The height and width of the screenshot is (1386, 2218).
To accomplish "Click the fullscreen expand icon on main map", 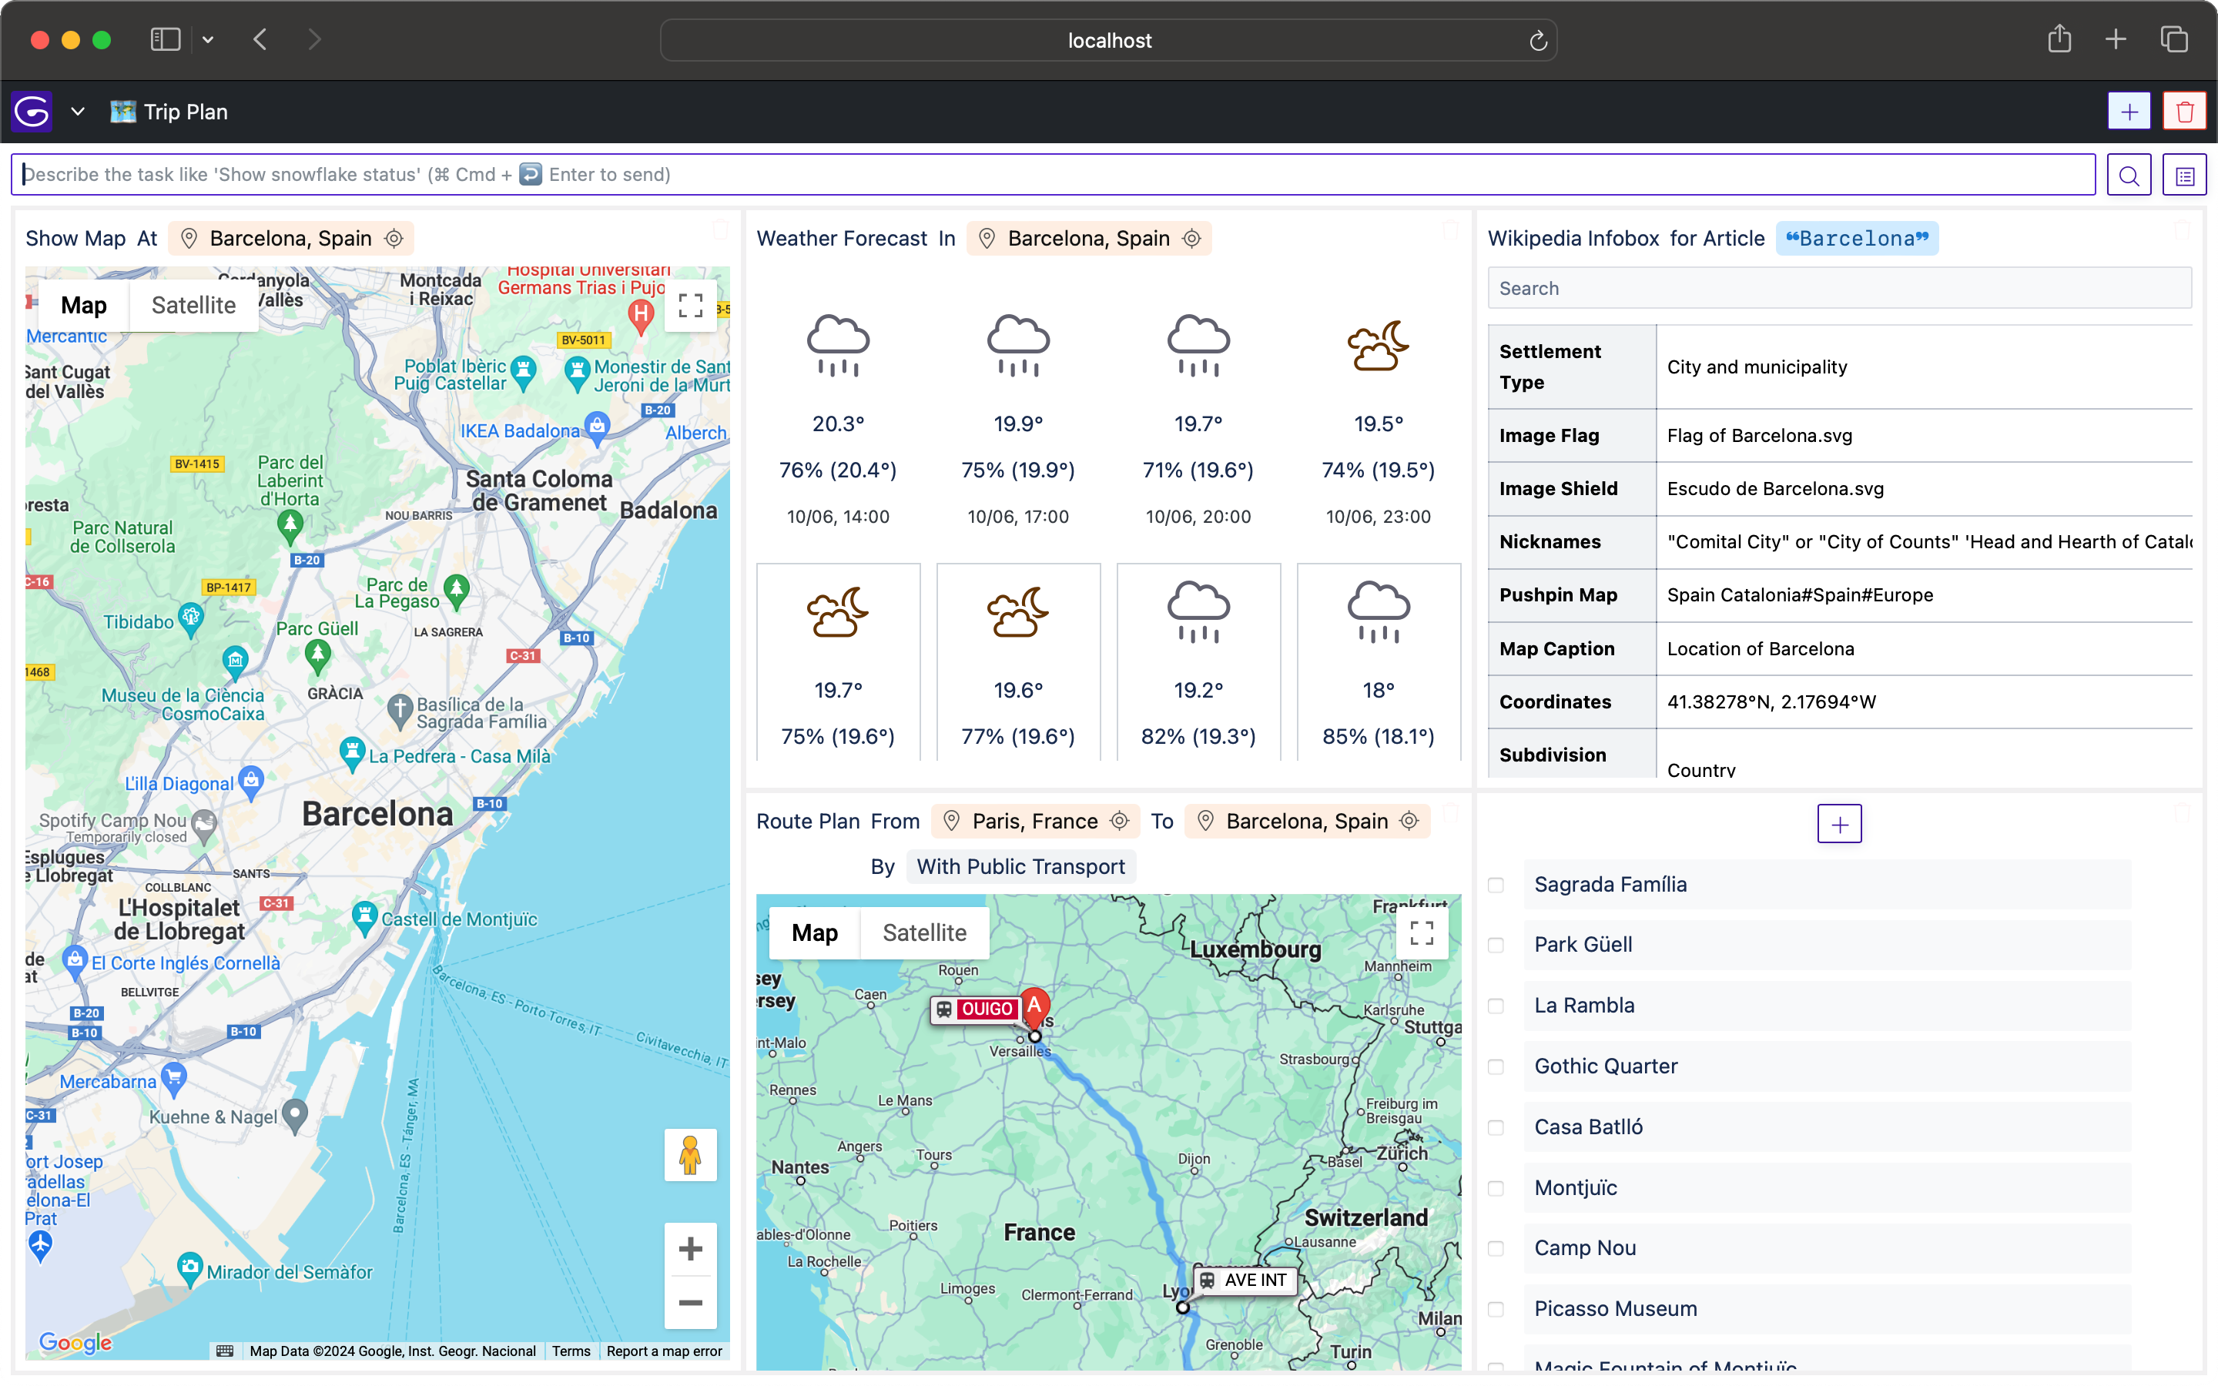I will [x=692, y=310].
